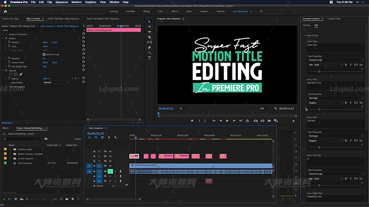Toggle timeline Snap magnet icon
369x207 pixels.
coord(96,138)
